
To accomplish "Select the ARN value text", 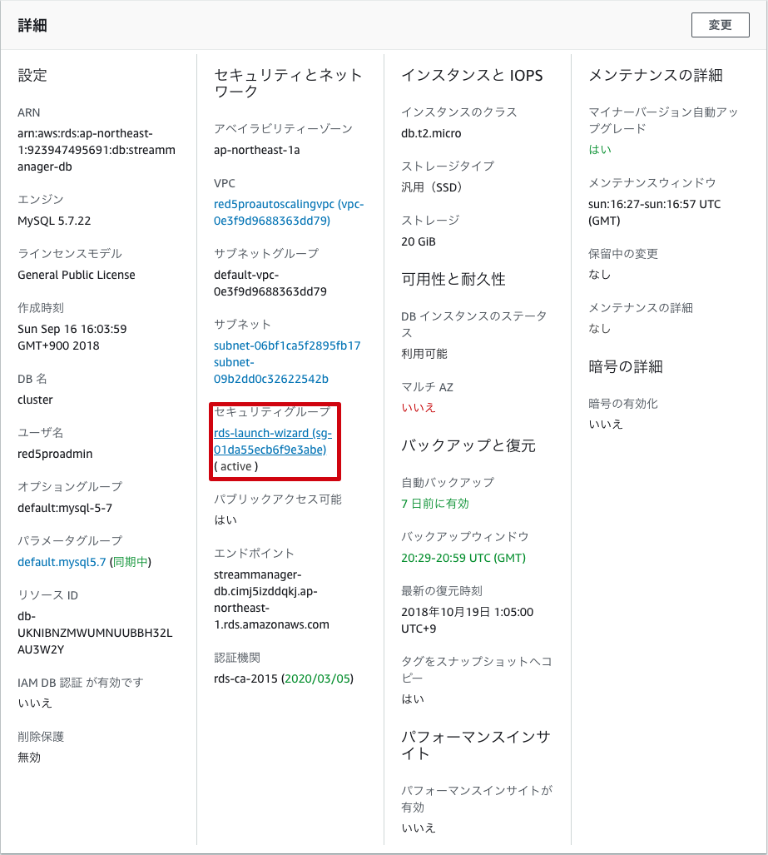I will click(97, 150).
